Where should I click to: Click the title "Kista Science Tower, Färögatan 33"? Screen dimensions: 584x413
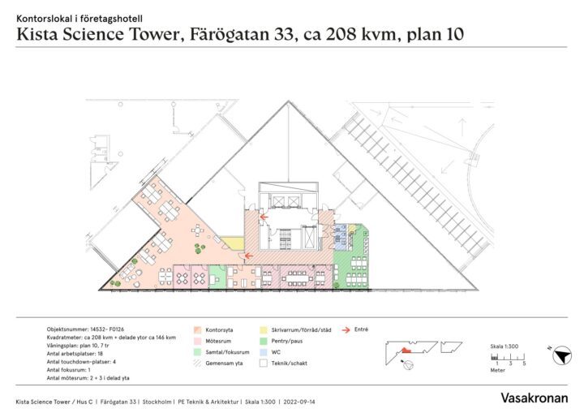(x=157, y=35)
